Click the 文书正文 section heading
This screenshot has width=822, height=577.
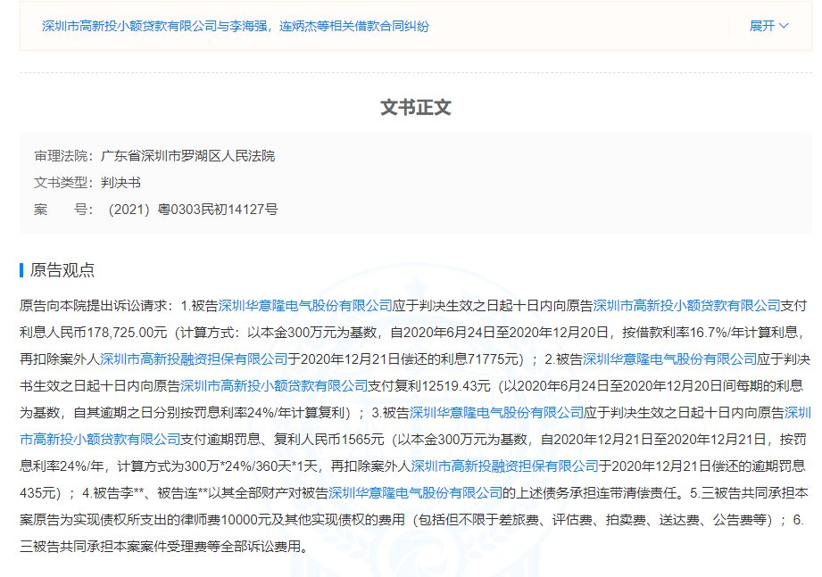pos(416,108)
